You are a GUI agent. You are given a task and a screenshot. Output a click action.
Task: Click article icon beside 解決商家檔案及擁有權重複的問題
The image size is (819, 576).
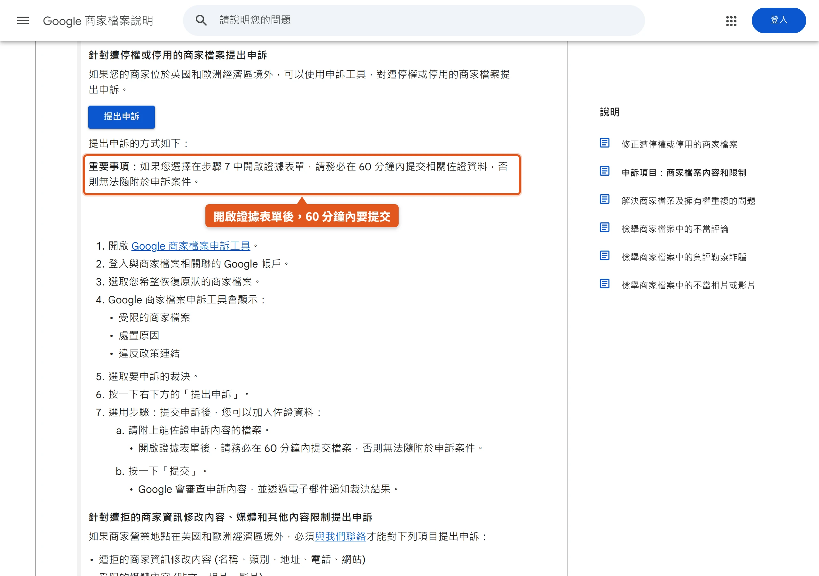coord(604,199)
